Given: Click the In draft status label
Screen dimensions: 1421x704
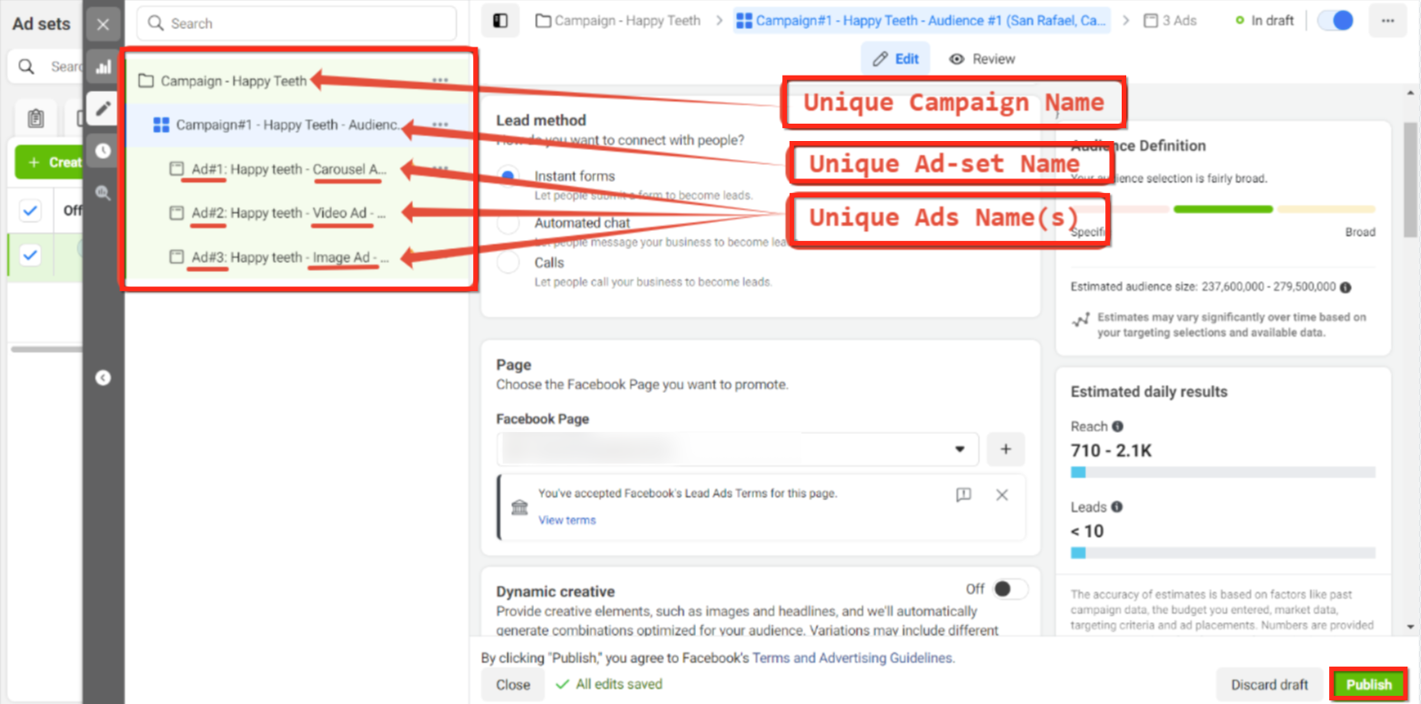Looking at the screenshot, I should coord(1265,20).
